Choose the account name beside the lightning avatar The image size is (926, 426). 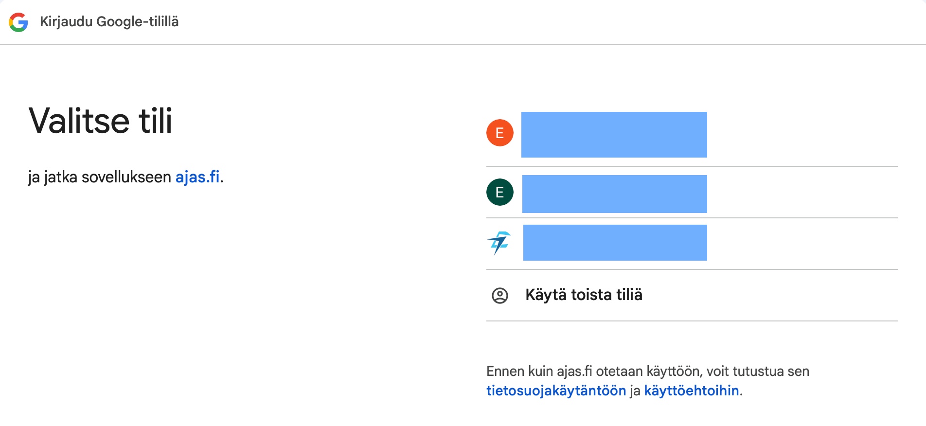point(615,243)
